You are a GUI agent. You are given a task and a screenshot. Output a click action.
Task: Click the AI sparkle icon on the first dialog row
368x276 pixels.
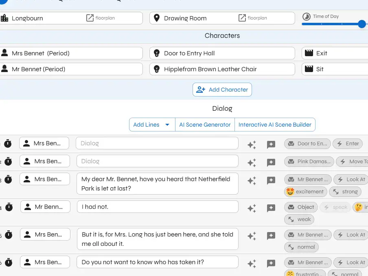(x=252, y=145)
